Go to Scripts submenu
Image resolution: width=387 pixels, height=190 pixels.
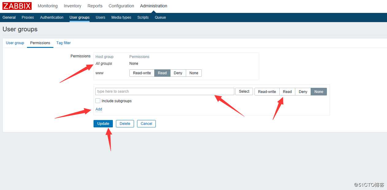click(x=143, y=17)
